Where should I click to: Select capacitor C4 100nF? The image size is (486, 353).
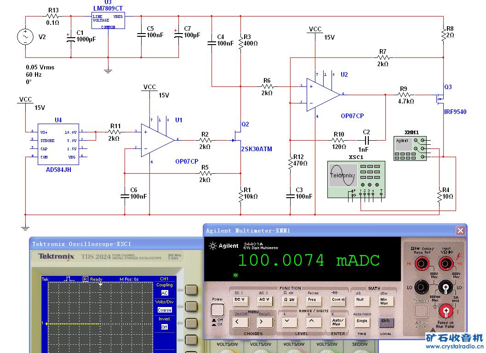click(x=212, y=43)
